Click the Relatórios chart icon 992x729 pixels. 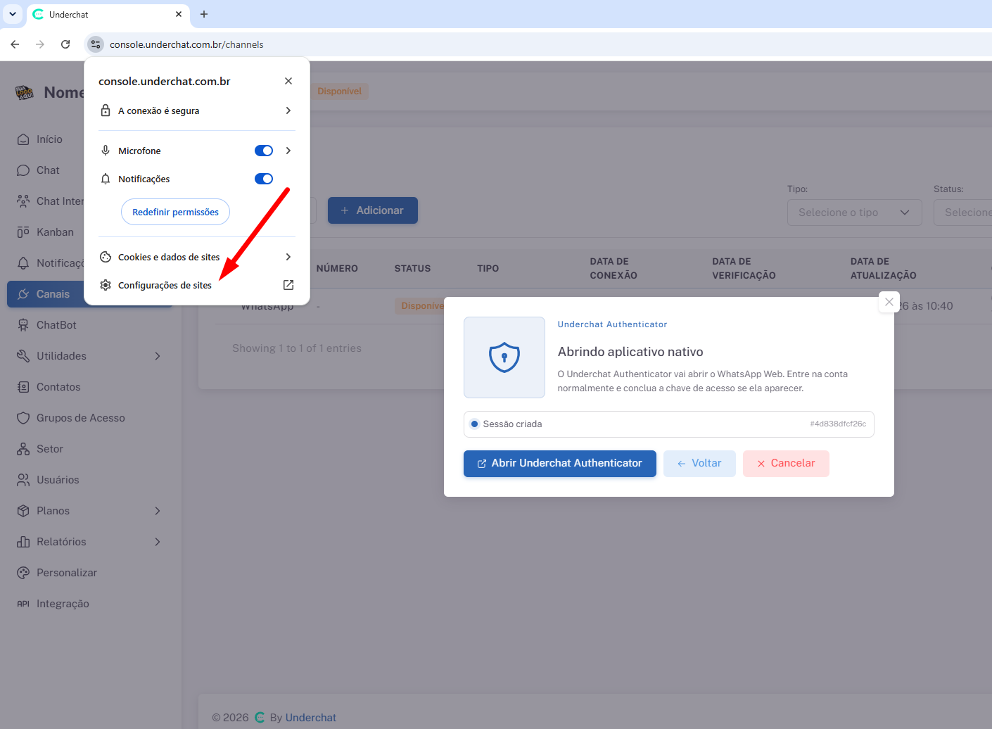(23, 542)
